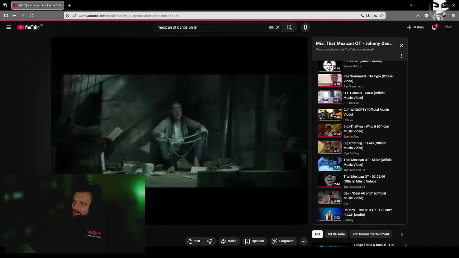Image resolution: width=459 pixels, height=258 pixels.
Task: Show more filter chips with arrow
Action: click(402, 234)
